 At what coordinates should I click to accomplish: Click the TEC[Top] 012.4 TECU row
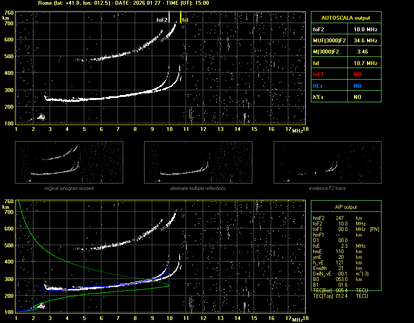point(340,296)
